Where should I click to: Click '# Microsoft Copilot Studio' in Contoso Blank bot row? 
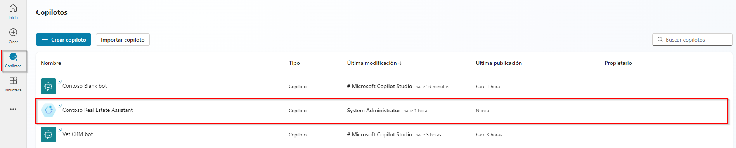coord(379,86)
